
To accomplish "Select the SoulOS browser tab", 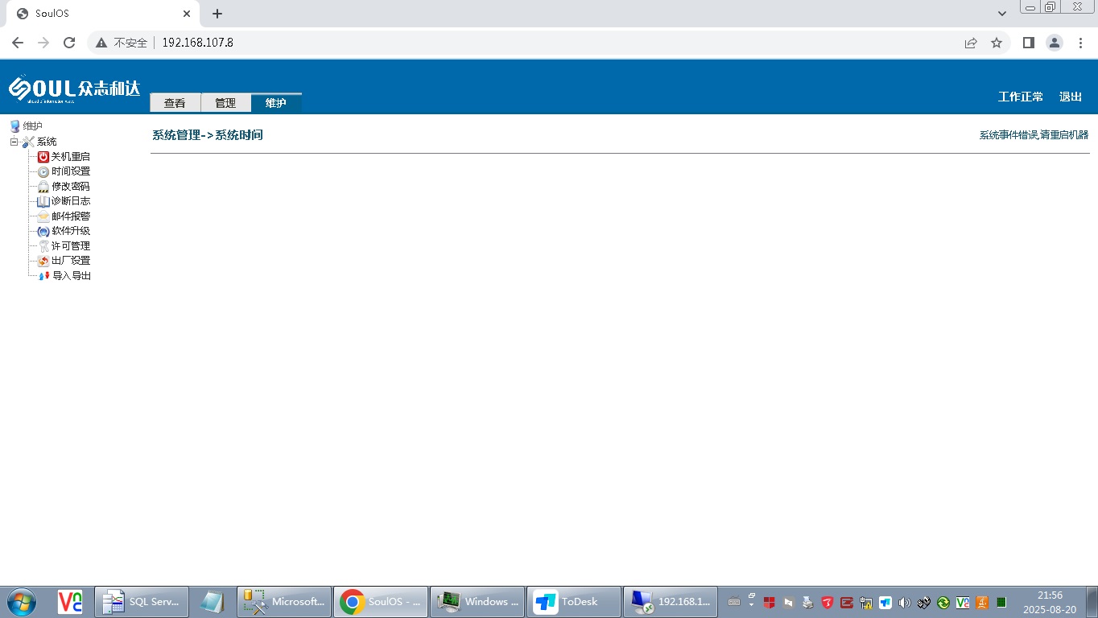I will coord(102,14).
